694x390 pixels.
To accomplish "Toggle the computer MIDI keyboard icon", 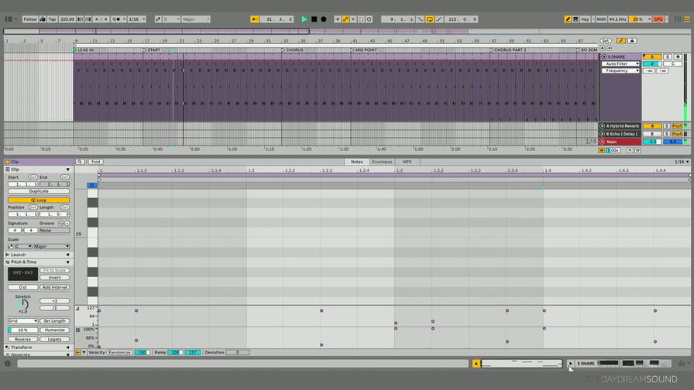I will pos(575,19).
